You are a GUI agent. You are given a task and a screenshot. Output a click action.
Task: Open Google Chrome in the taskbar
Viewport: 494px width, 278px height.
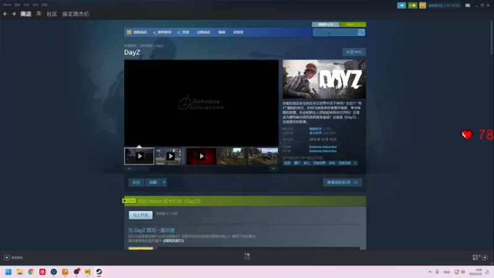point(31,272)
